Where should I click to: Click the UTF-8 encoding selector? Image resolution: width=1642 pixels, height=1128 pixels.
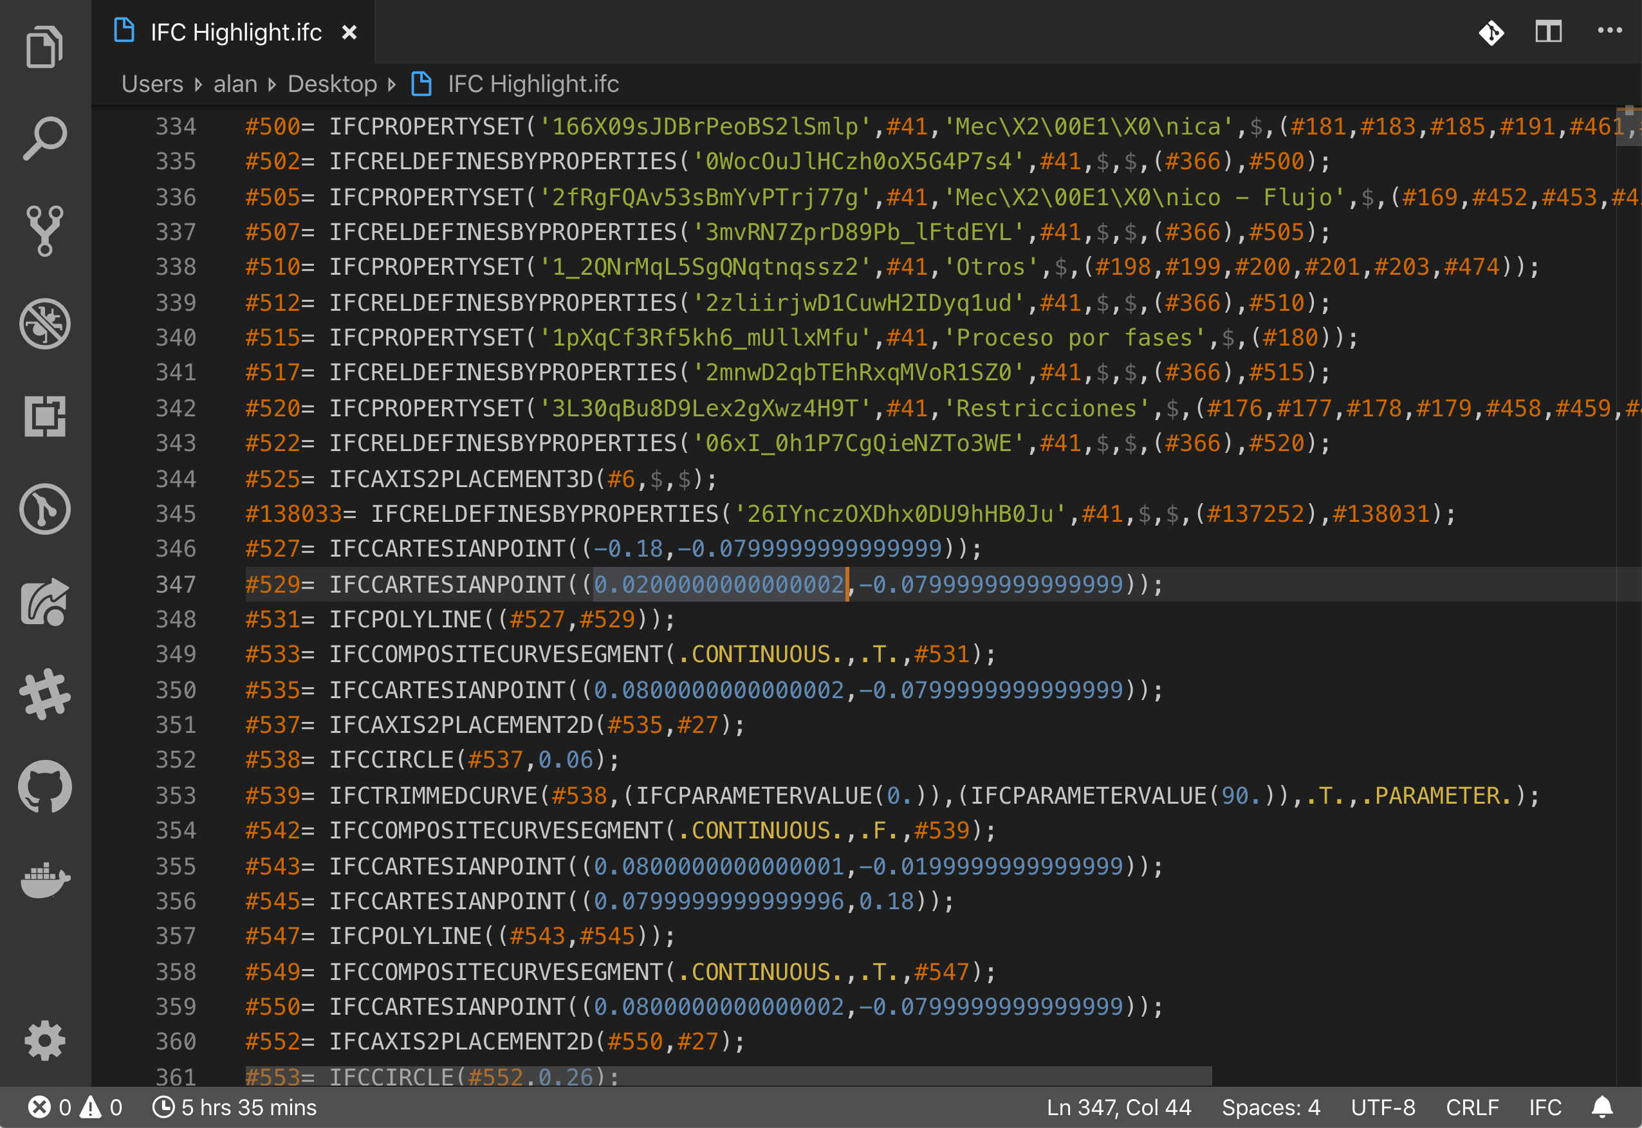click(x=1383, y=1107)
